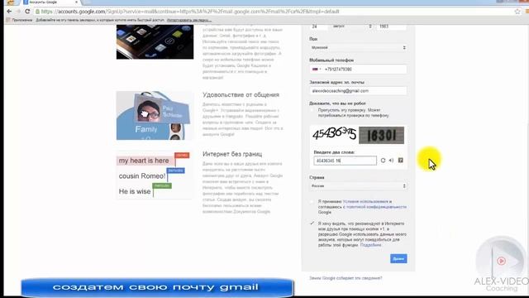This screenshot has width=529, height=298.
Task: Untick the +1 recommendations checkbox
Action: click(312, 223)
